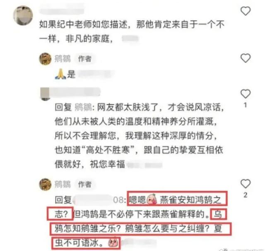The height and width of the screenshot is (251, 265).
Task: Open 鹓鶵 profile name in the 🙏是 reply
Action: 63,59
